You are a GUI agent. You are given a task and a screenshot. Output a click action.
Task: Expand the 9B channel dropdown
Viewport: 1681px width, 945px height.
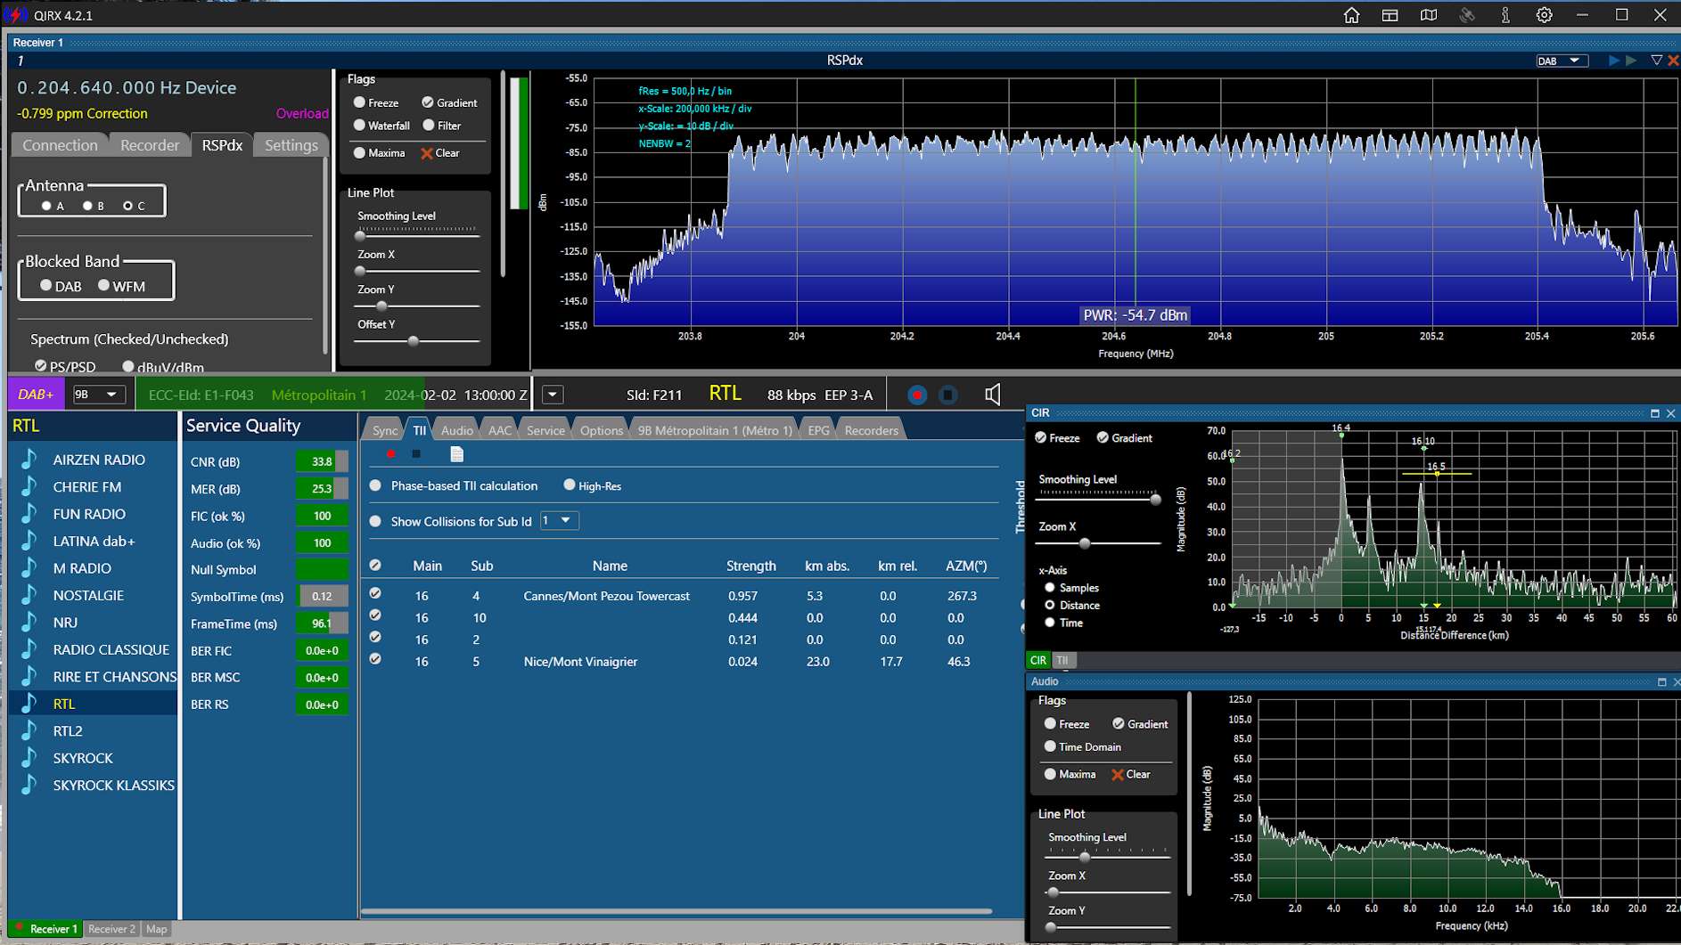click(x=97, y=395)
